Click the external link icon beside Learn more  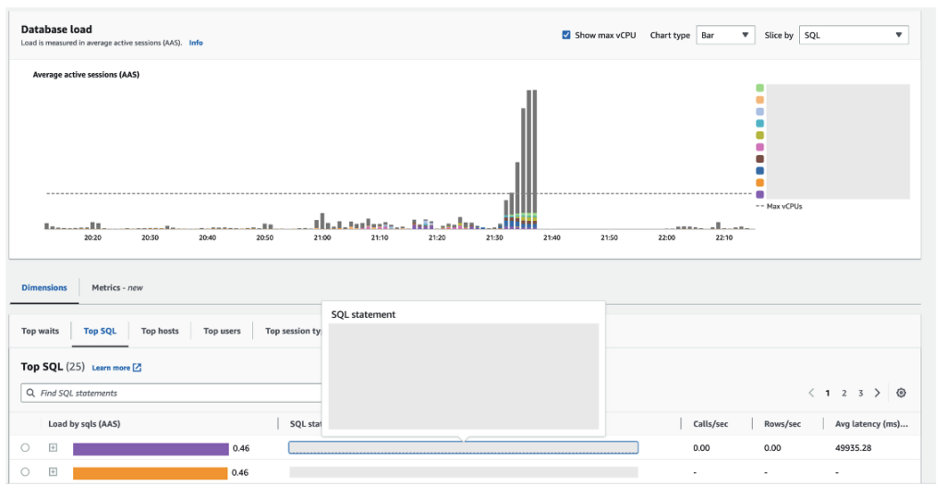(x=137, y=368)
